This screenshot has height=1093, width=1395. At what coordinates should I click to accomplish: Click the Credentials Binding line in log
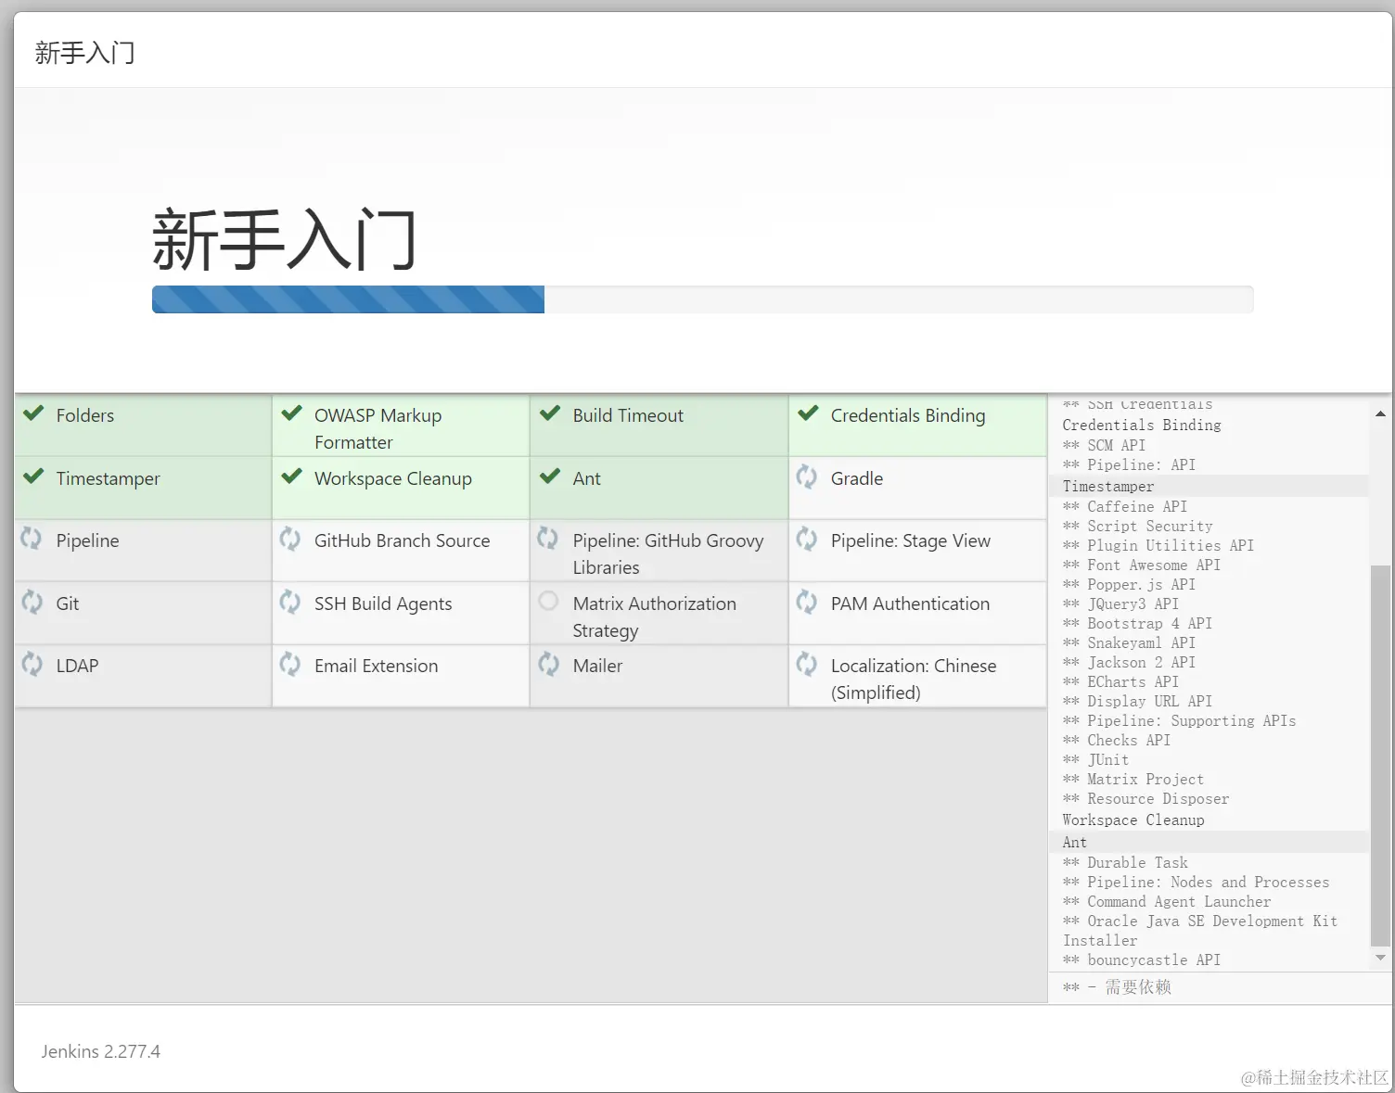click(1141, 425)
